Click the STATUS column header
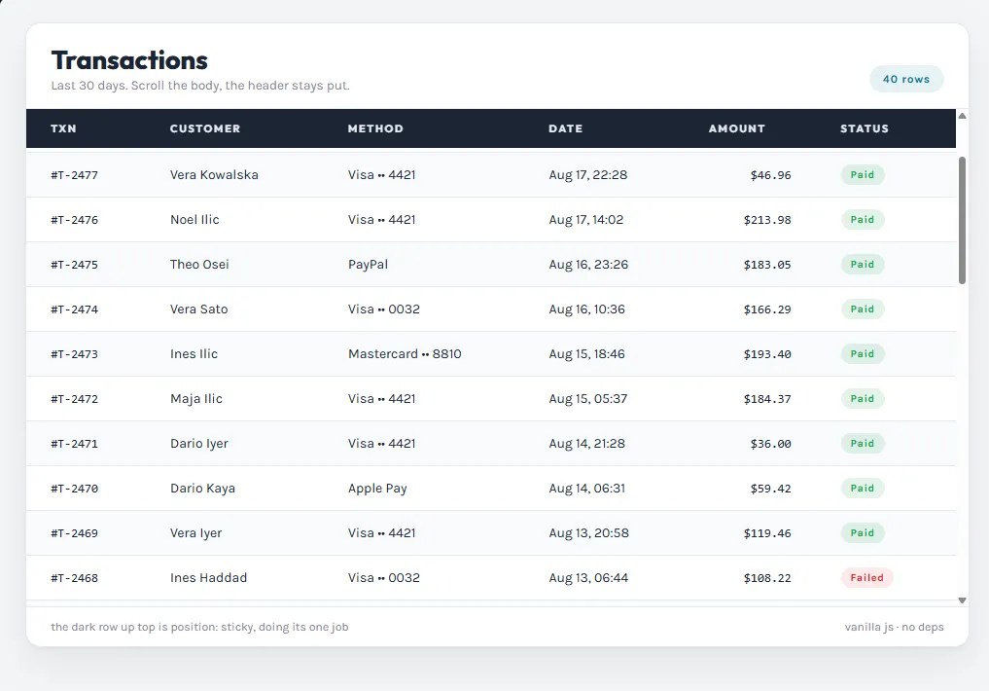The image size is (989, 691). [865, 128]
